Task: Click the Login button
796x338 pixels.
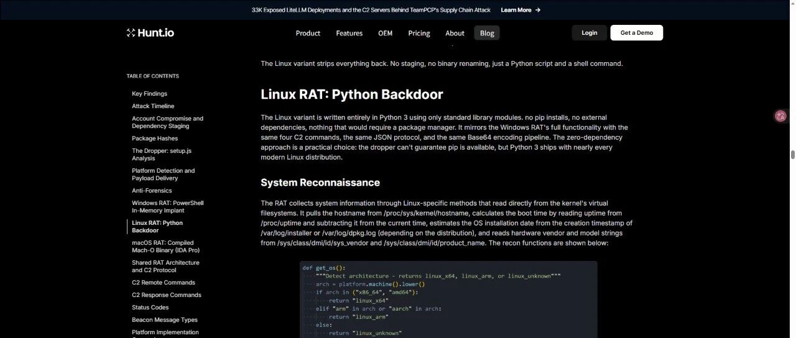Action: tap(590, 33)
